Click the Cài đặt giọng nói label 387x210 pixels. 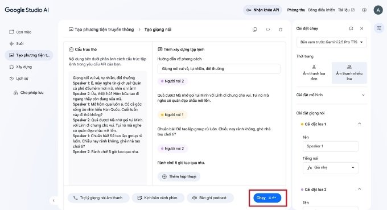(310, 113)
